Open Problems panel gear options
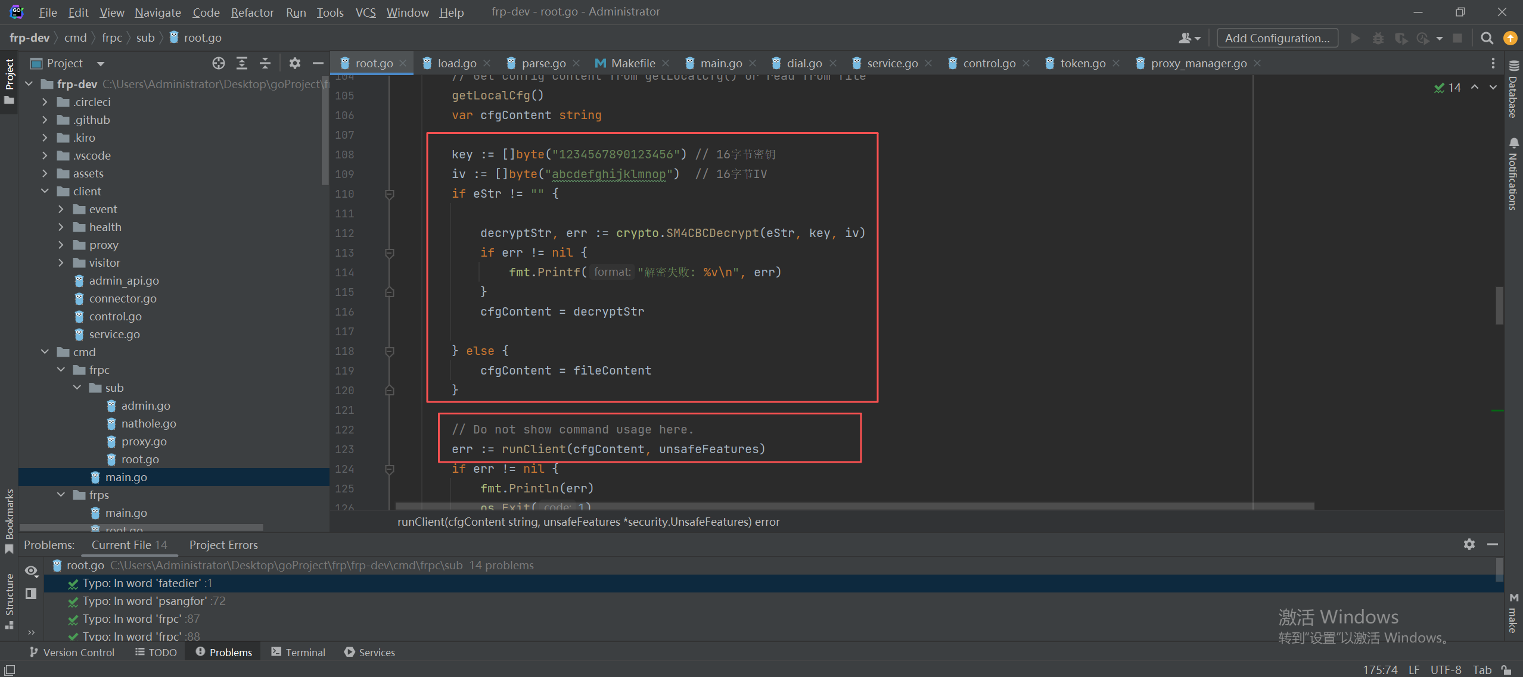Viewport: 1523px width, 677px height. [1469, 544]
